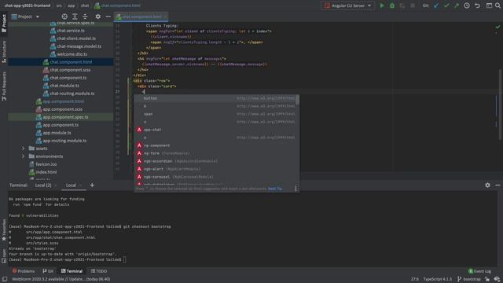Open Problems tool window
Image resolution: width=503 pixels, height=283 pixels.
(23, 271)
